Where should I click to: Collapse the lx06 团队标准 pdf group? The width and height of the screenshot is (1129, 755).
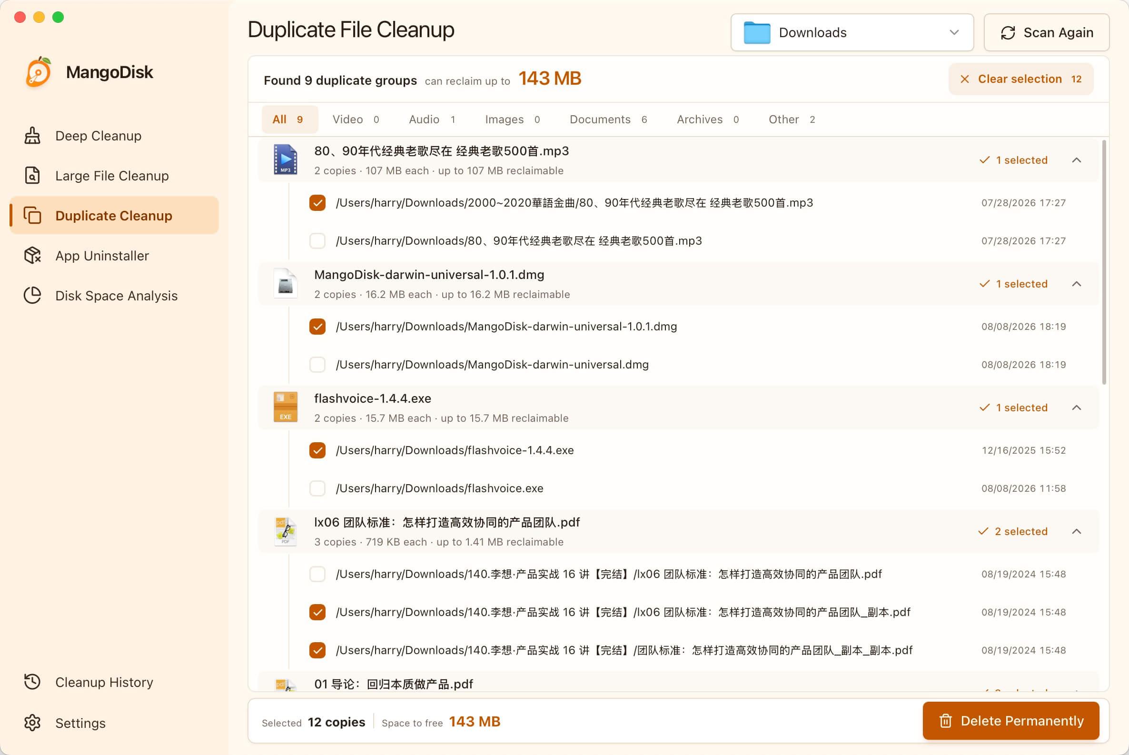coord(1077,531)
